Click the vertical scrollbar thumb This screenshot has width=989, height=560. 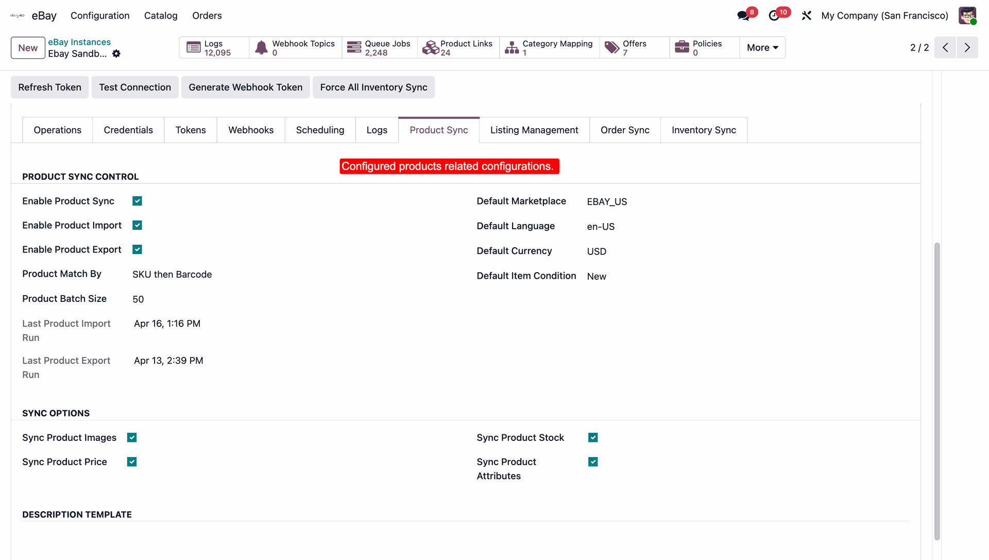(937, 392)
